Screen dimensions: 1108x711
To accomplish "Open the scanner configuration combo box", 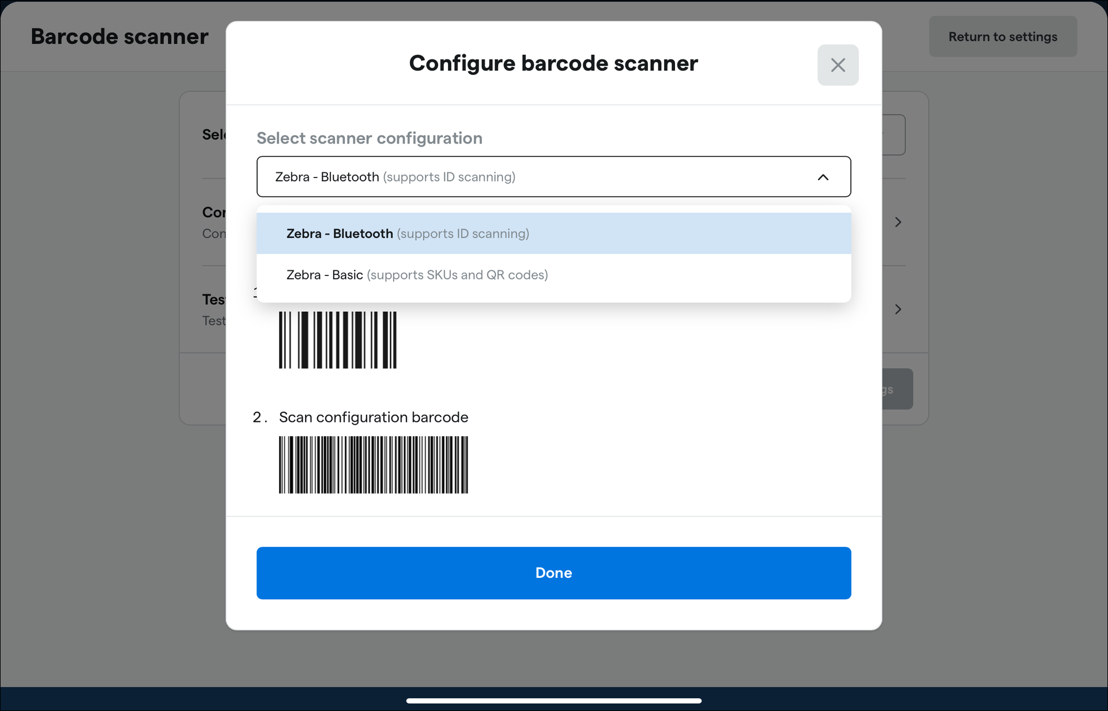I will pos(553,176).
